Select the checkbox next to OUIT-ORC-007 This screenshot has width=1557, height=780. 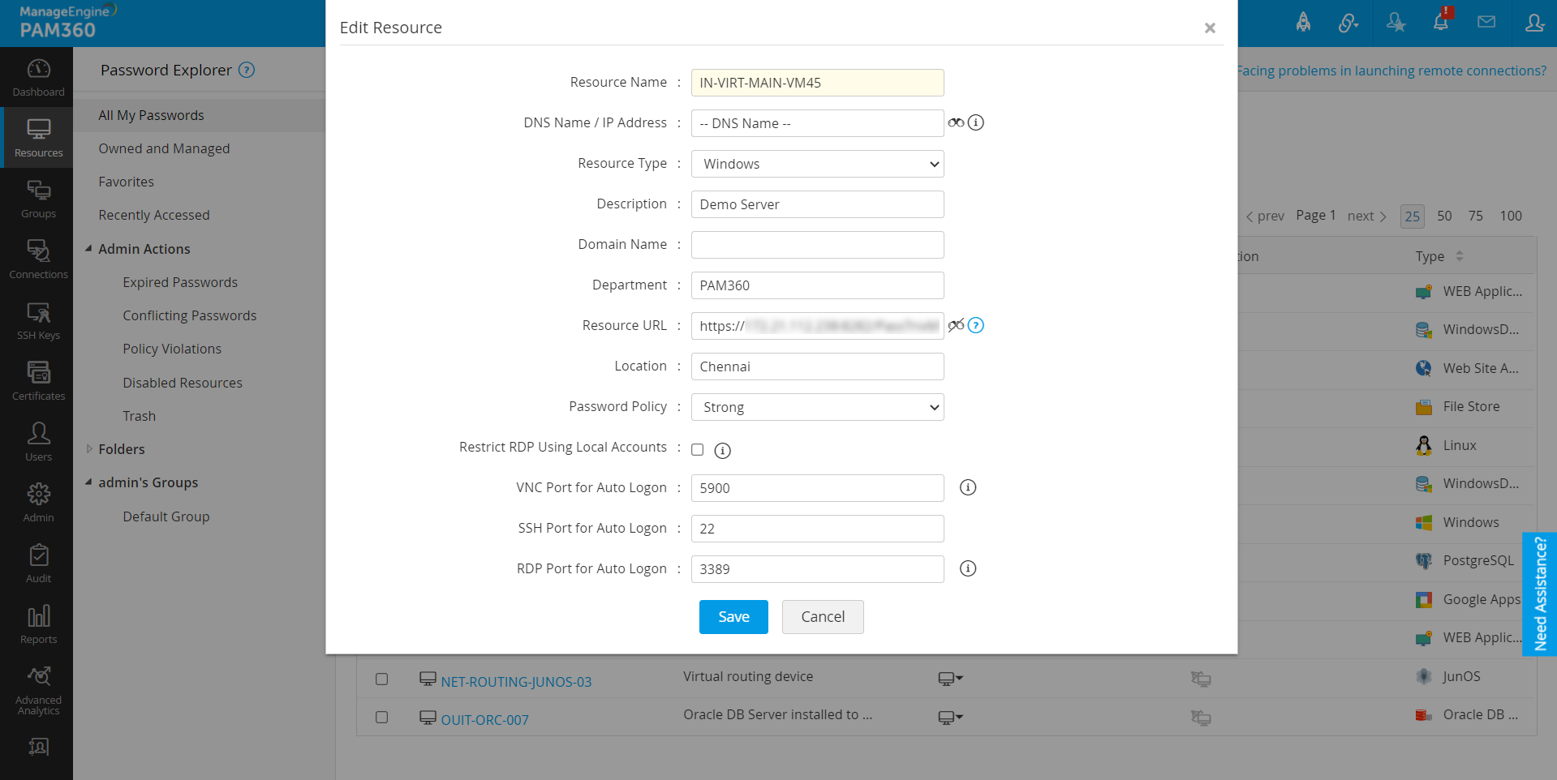(382, 717)
